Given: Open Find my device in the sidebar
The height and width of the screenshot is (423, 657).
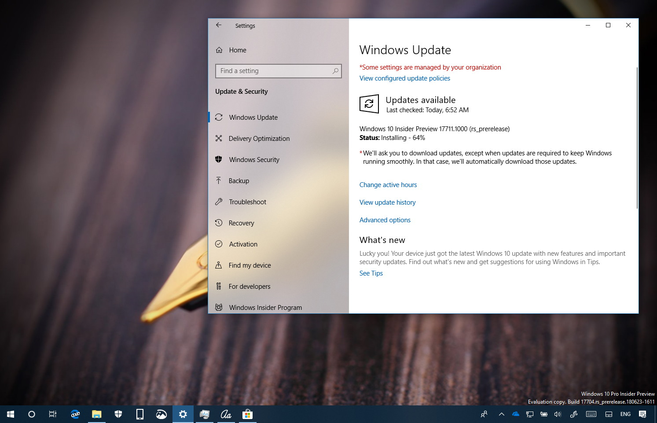Looking at the screenshot, I should (x=220, y=265).
